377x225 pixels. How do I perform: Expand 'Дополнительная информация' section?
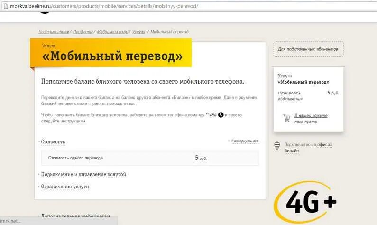(x=75, y=216)
